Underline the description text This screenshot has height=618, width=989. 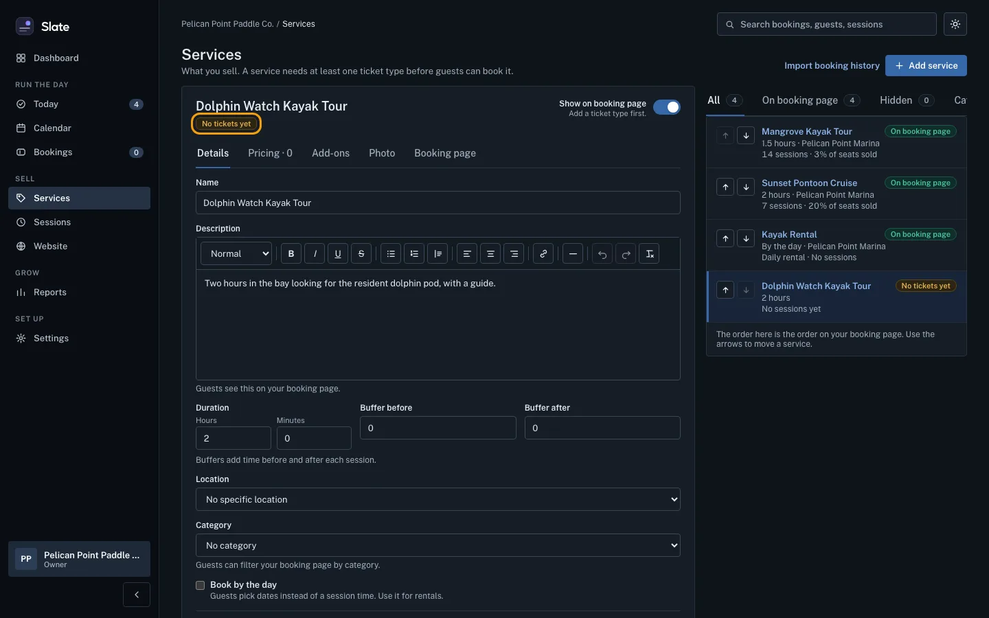point(338,254)
